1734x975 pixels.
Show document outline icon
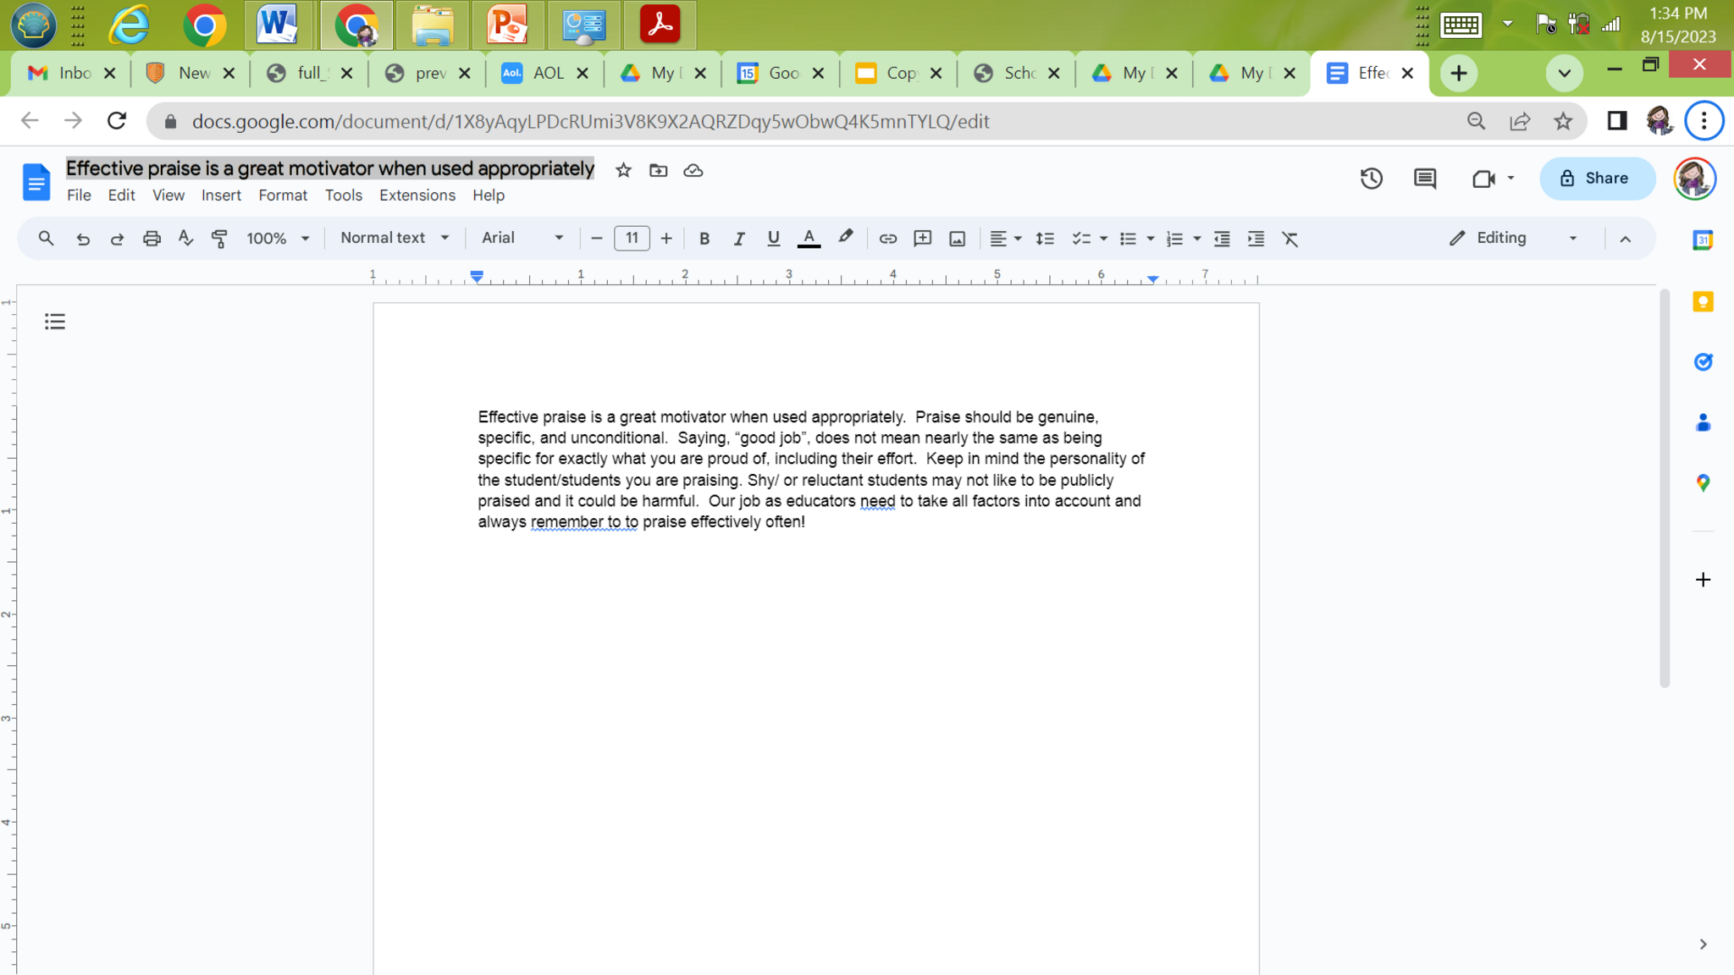55,322
